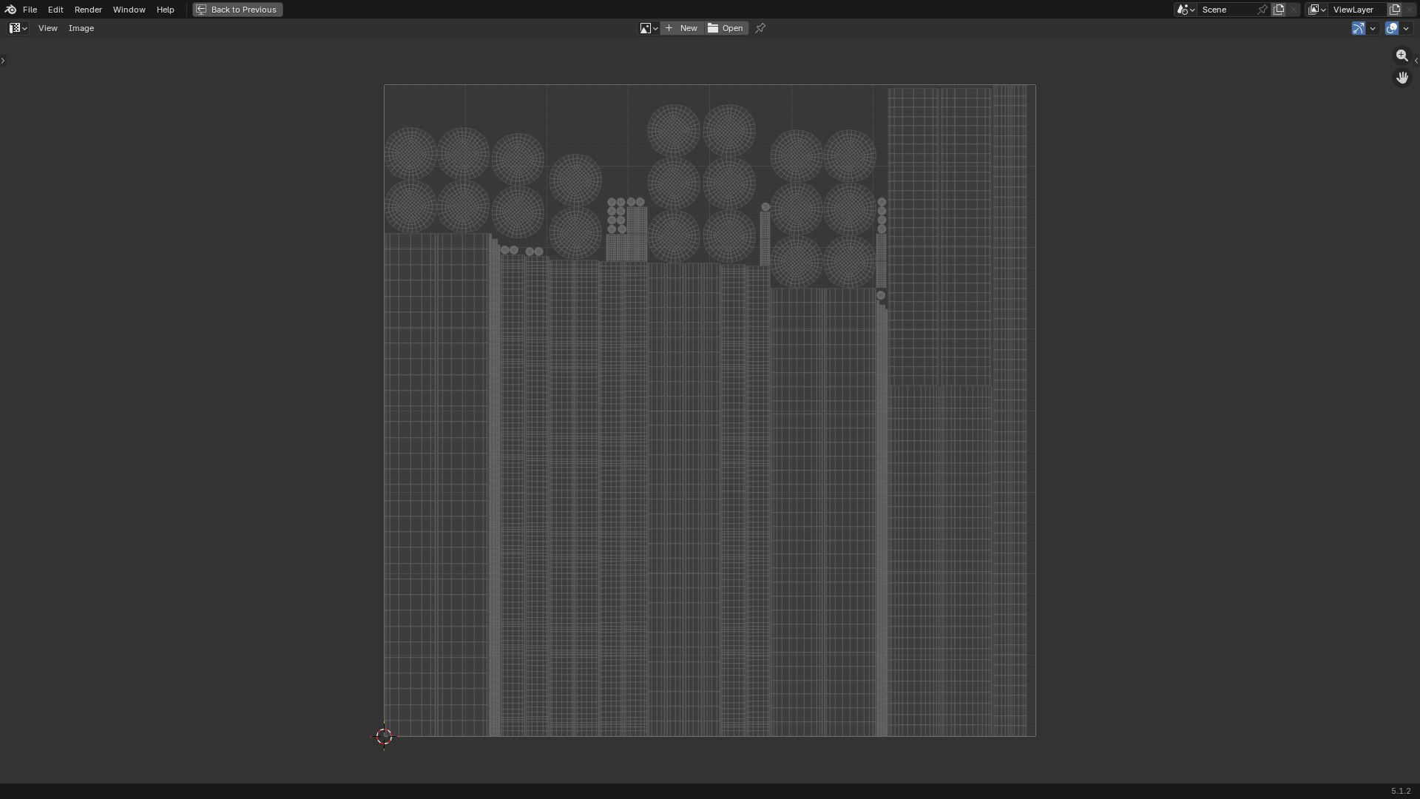This screenshot has width=1420, height=799.
Task: Click the new scene duplicate icon
Action: (x=1279, y=10)
